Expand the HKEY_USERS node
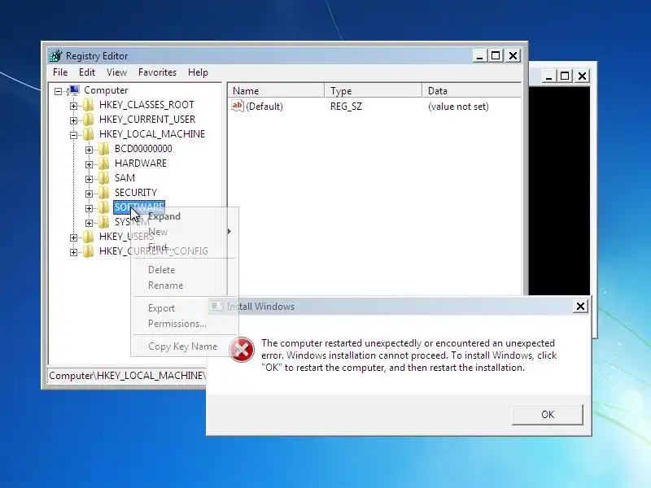Screen dimensions: 651x488 tap(73, 237)
